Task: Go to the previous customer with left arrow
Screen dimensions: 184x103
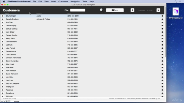Action: coord(132,10)
